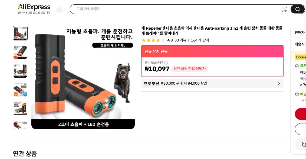This screenshot has width=306, height=159.
Task: Click the free shipping truck icon
Action: click(x=297, y=66)
